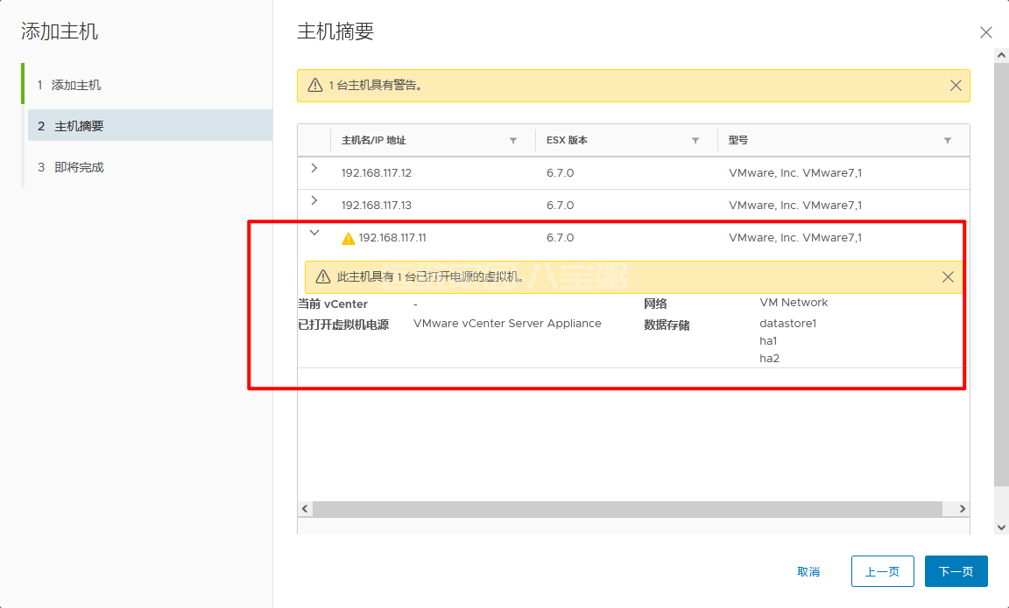Select step 2 主机摘要
The image size is (1009, 608).
click(x=79, y=126)
